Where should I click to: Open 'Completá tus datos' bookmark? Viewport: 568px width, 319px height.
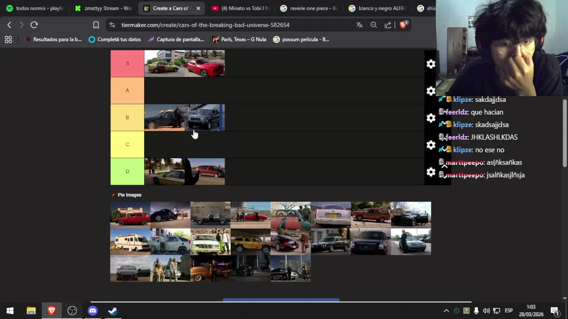point(114,39)
